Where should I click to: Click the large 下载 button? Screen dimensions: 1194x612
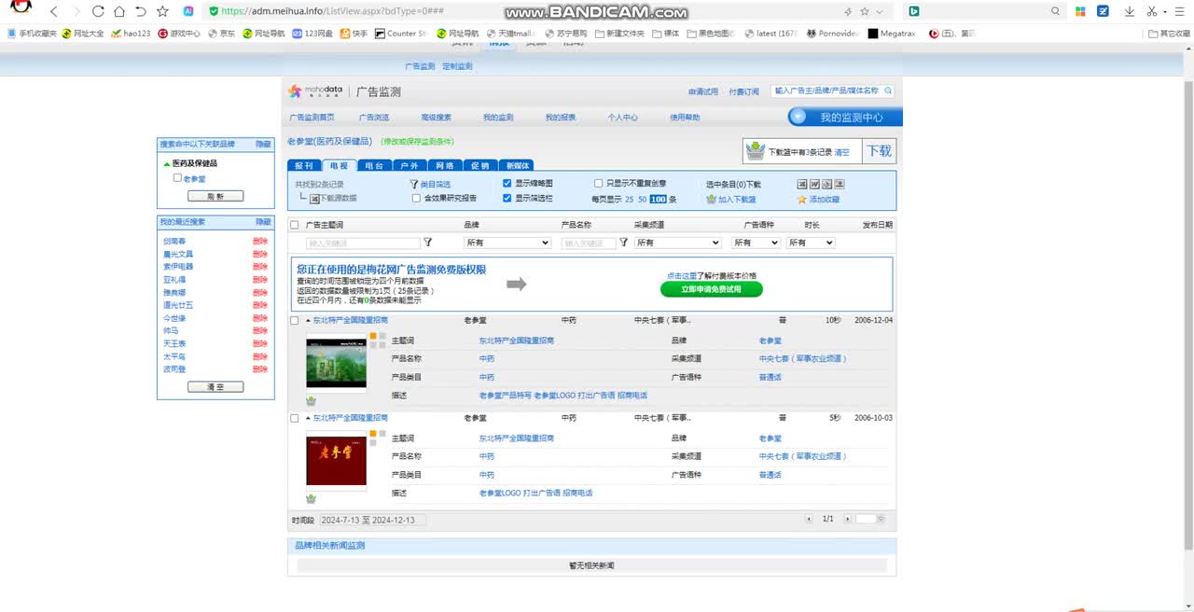[879, 150]
